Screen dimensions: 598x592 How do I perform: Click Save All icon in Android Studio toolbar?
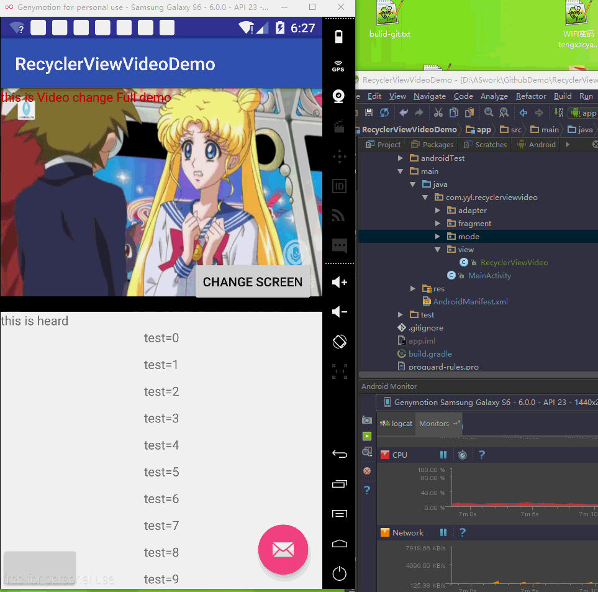pyautogui.click(x=369, y=112)
